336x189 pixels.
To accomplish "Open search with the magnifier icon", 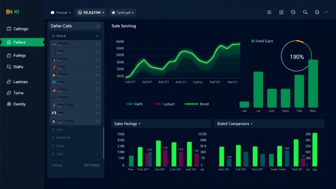I will [305, 12].
